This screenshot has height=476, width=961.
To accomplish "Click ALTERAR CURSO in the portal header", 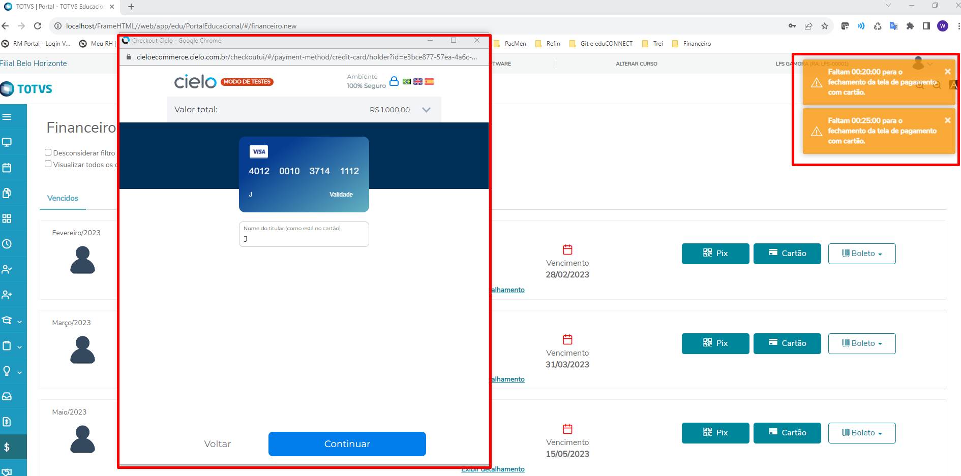I will (x=637, y=64).
